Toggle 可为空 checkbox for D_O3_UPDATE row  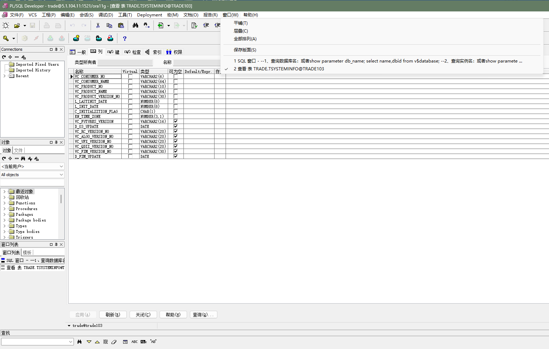click(176, 126)
